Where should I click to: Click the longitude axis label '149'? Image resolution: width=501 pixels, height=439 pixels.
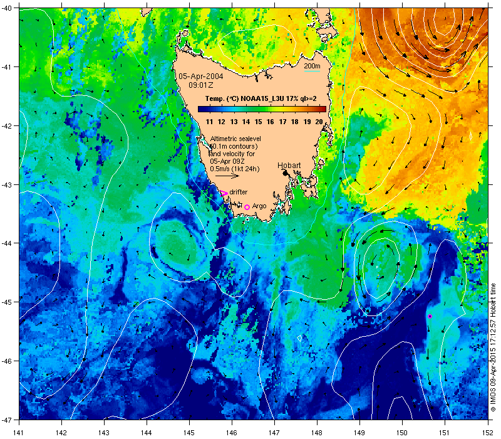[x=359, y=433]
